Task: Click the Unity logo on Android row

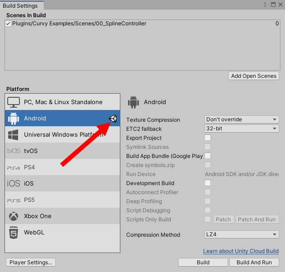Action: click(x=113, y=119)
